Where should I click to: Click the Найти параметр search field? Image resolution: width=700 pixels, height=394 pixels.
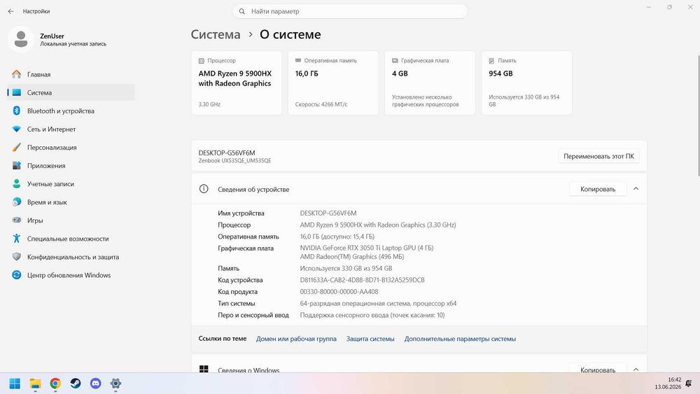point(350,12)
